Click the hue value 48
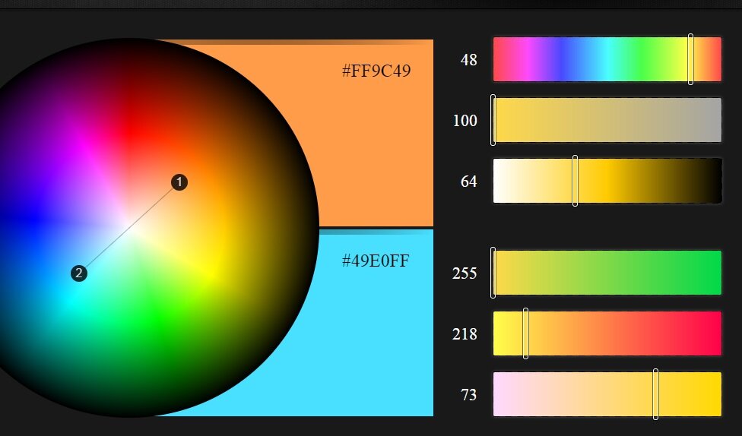The image size is (742, 436). coord(468,60)
